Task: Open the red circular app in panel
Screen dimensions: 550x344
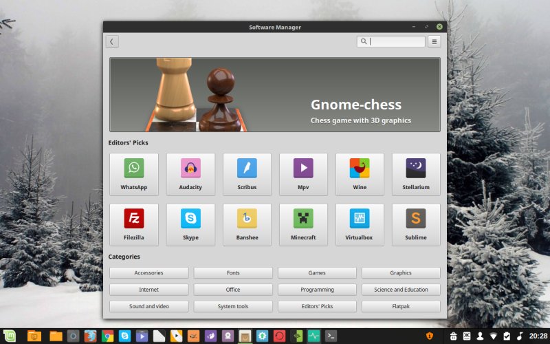Action: coord(279,336)
